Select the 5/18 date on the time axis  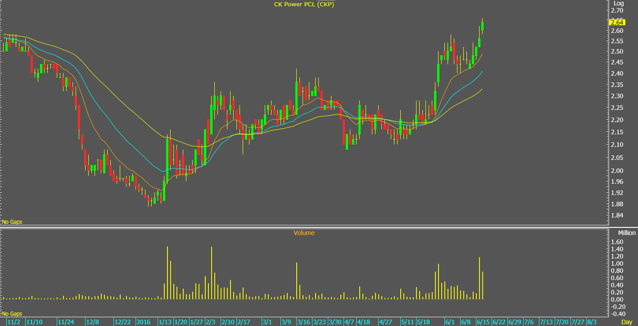424,322
